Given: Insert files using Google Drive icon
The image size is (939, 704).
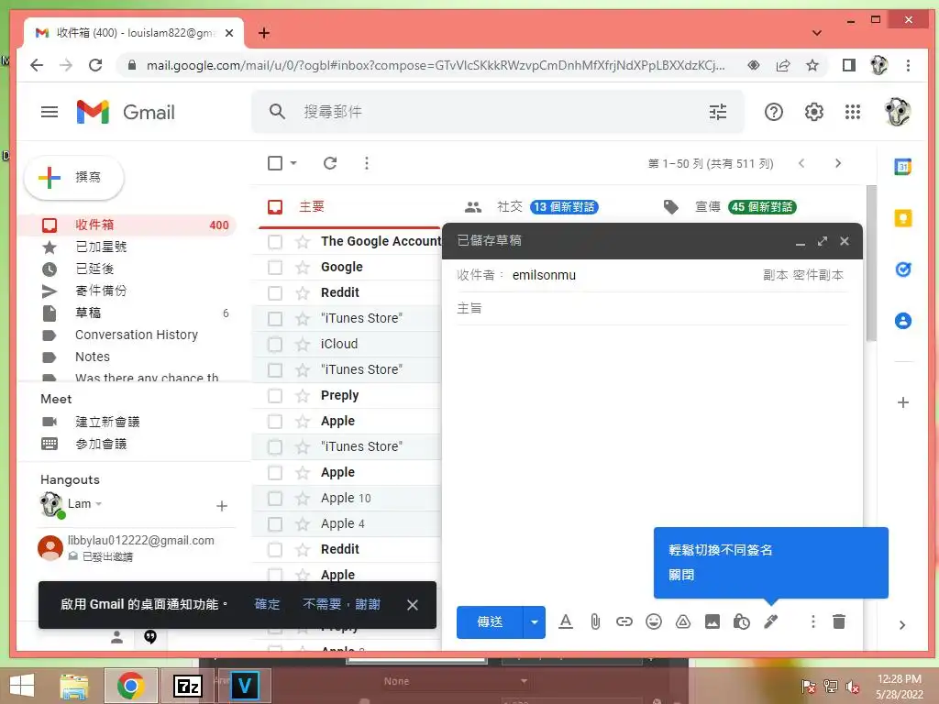Looking at the screenshot, I should pyautogui.click(x=682, y=622).
